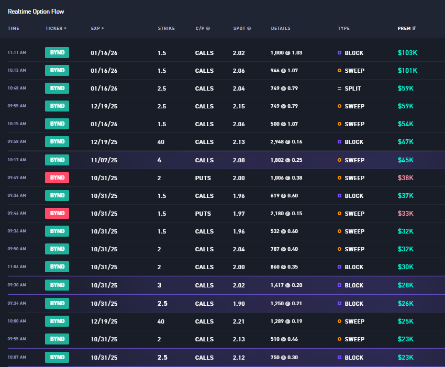The height and width of the screenshot is (367, 445).
Task: Click expiration 12/19/25 in the 09:58 AM row
Action: click(x=104, y=142)
